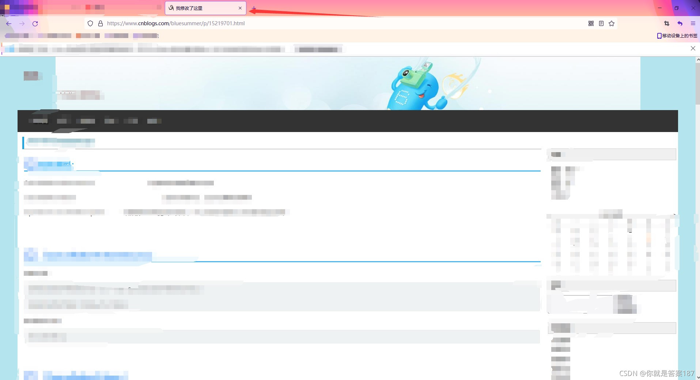Dismiss the notification bar below the bookmarks
Screen dimensions: 700x380
(693, 48)
